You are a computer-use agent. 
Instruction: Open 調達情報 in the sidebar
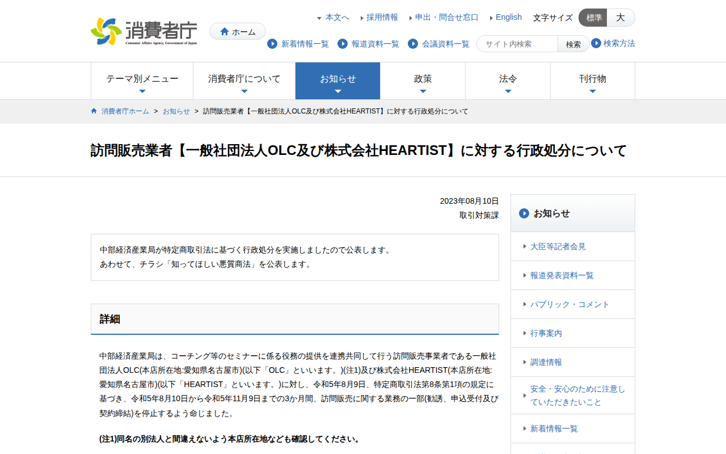click(546, 362)
